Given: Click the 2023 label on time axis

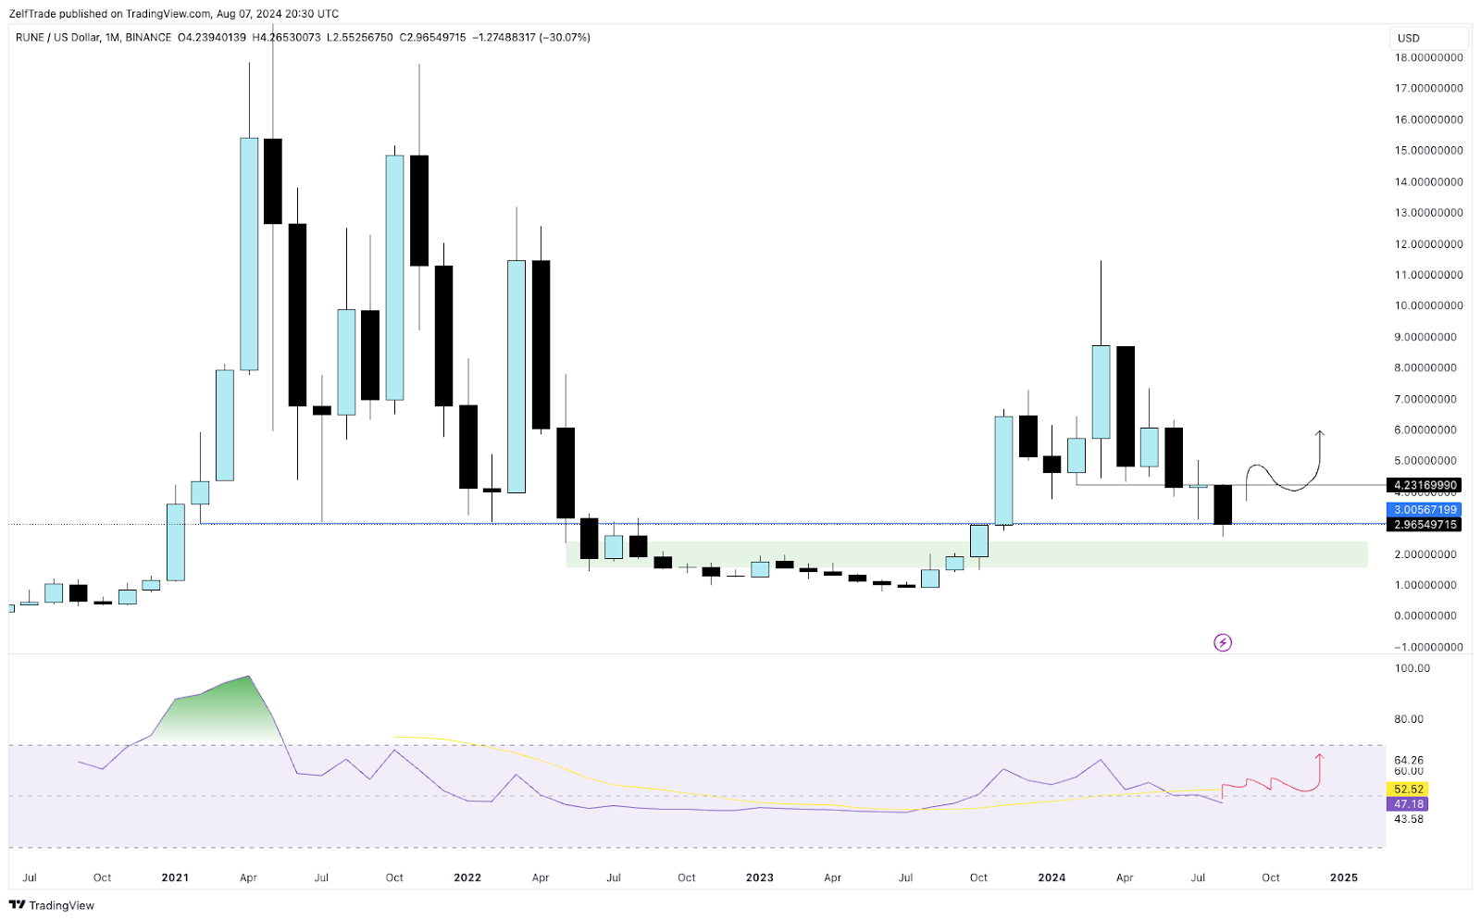Looking at the screenshot, I should coord(759,877).
